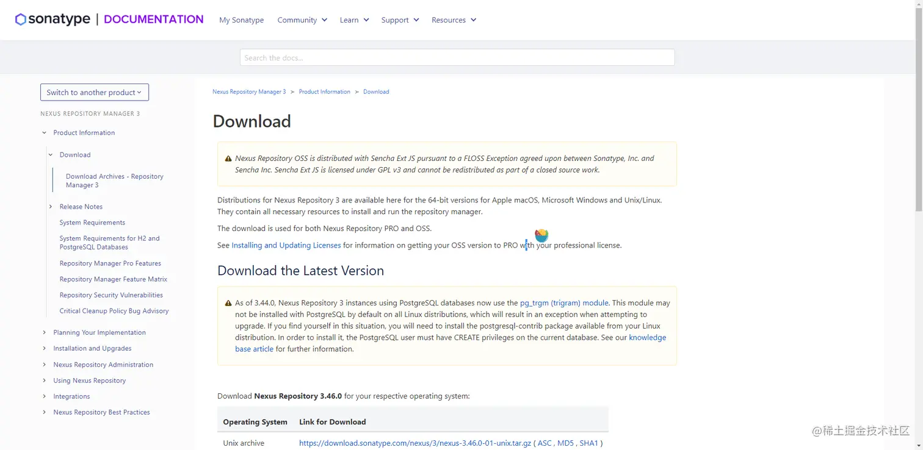Click the "Operating System" column header
Screen dimensions: 923x450
click(x=255, y=422)
